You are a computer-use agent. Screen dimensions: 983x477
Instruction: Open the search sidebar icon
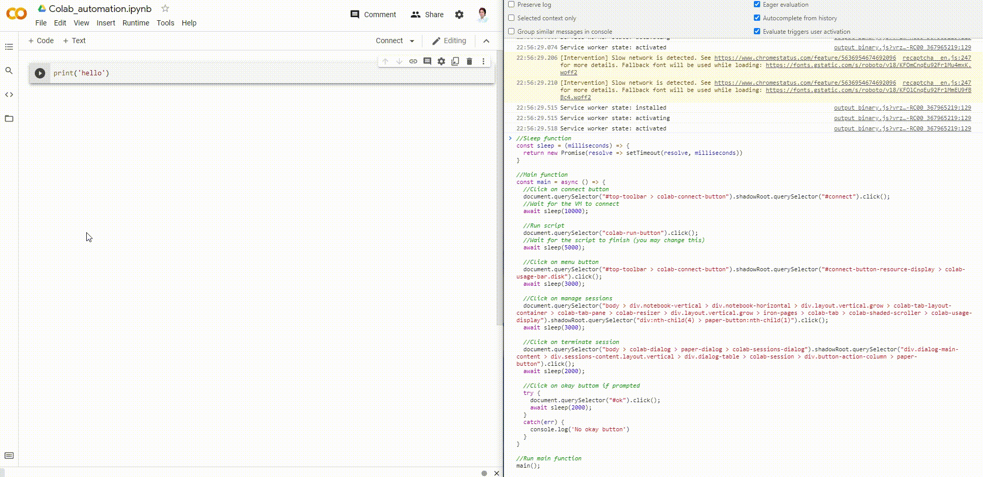click(9, 71)
